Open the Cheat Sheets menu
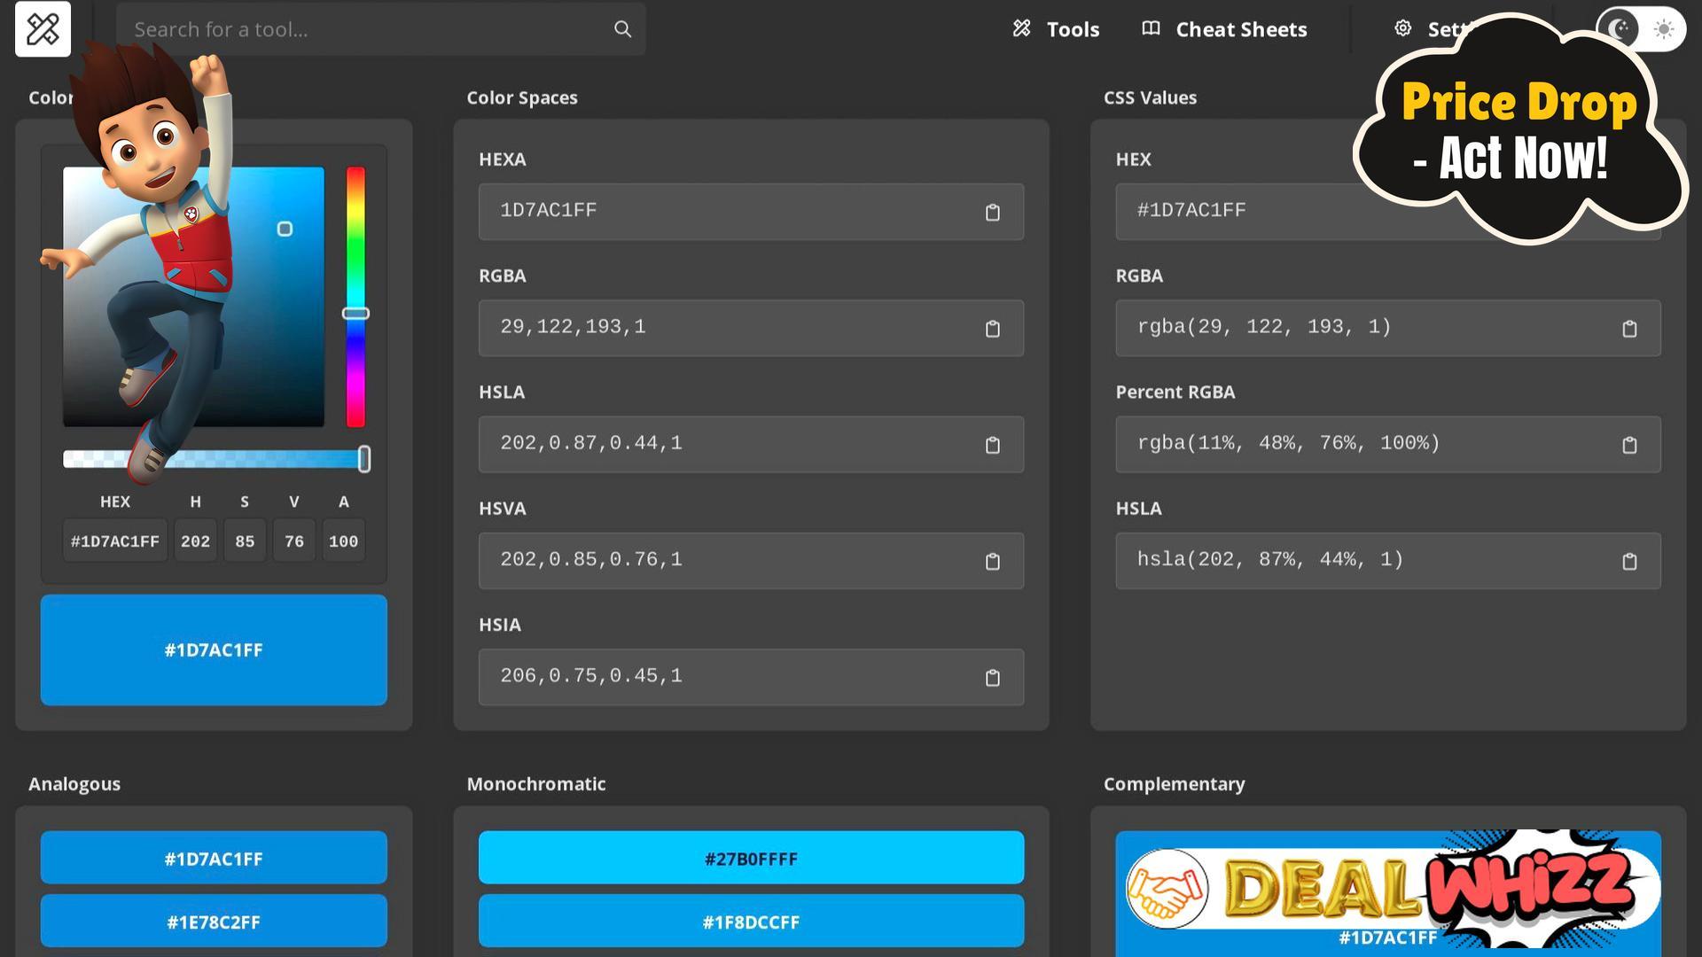Viewport: 1702px width, 957px height. click(1224, 29)
